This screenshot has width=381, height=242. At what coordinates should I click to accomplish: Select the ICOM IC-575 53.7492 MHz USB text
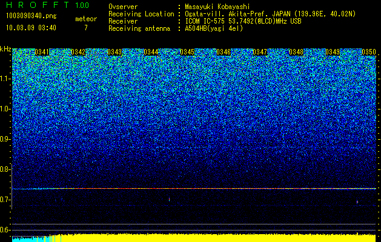click(243, 21)
